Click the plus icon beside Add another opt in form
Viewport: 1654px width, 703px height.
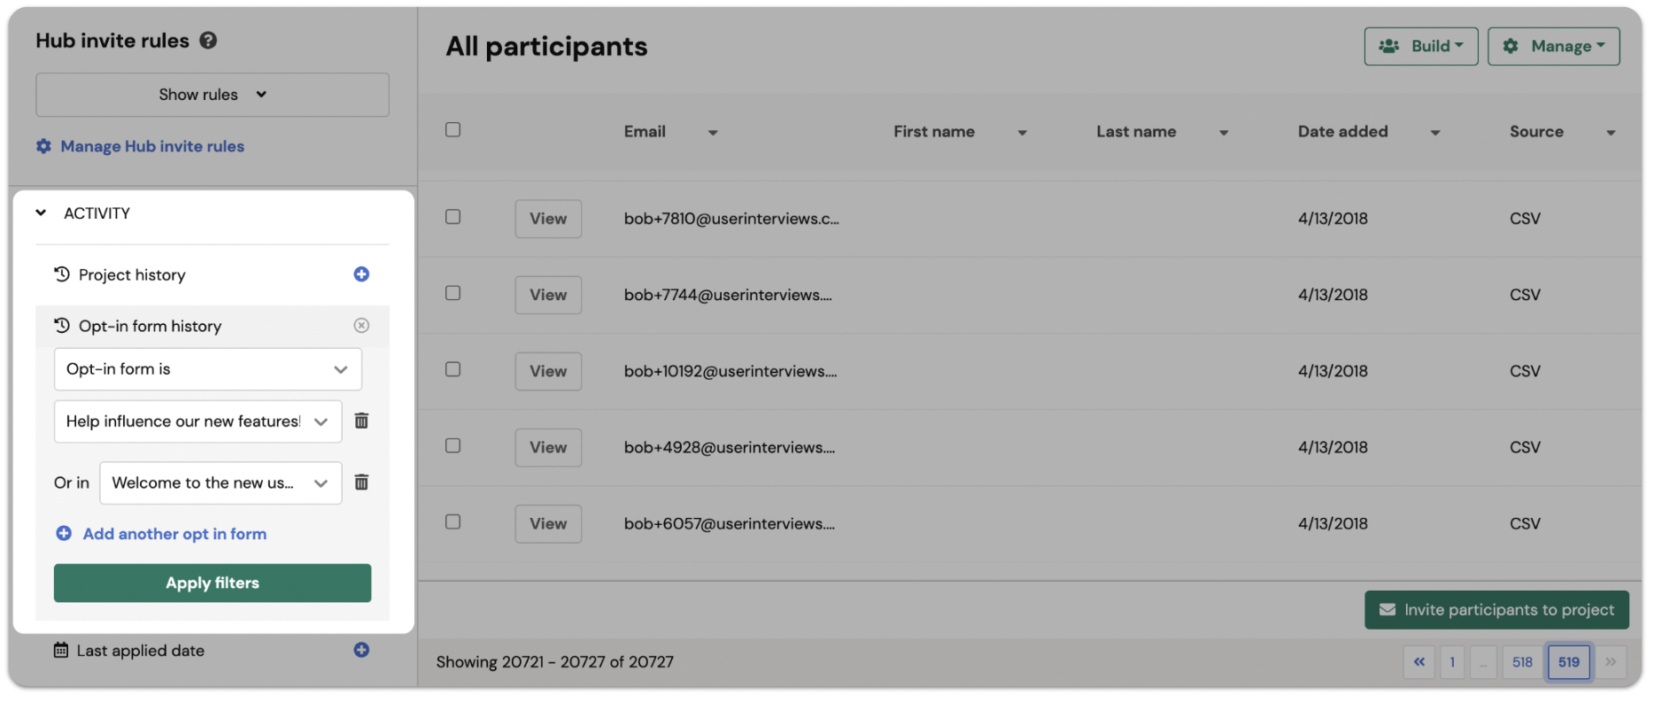coord(64,534)
